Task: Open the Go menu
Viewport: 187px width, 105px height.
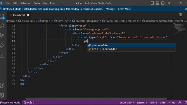Action: click(45, 3)
